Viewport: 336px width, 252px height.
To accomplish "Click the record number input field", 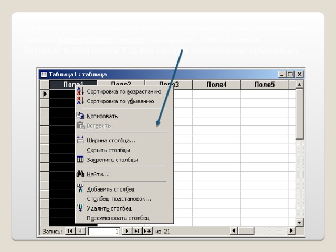I will (x=104, y=231).
